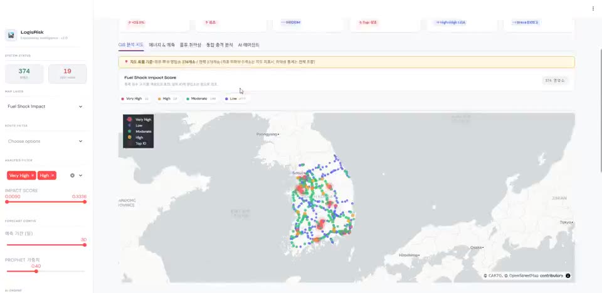Viewport: 602px width, 293px height.
Task: Click the Top 10 legend entry
Action: [x=138, y=143]
